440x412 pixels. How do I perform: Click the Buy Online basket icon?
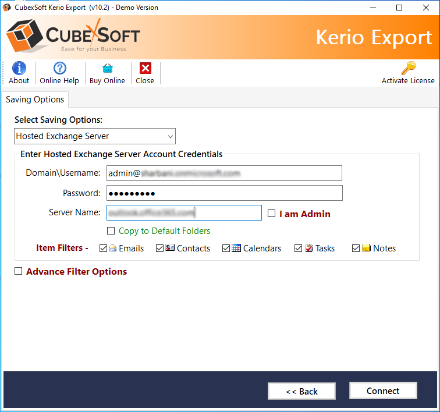(108, 68)
